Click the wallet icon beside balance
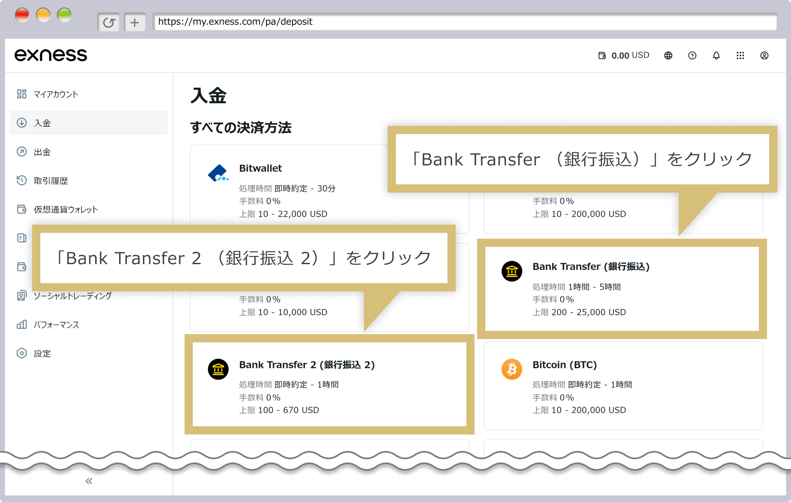 pyautogui.click(x=602, y=56)
